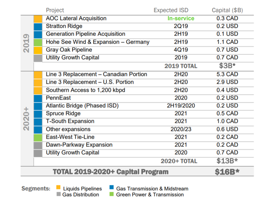Click the '1.0 CAD' capital value

[227, 122]
